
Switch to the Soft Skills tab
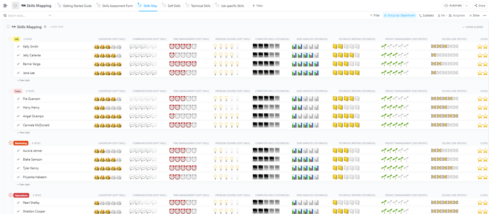173,5
